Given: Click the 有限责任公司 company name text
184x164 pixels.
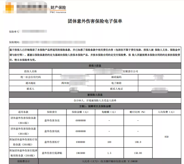Looking at the screenshot, I should (x=130, y=71).
